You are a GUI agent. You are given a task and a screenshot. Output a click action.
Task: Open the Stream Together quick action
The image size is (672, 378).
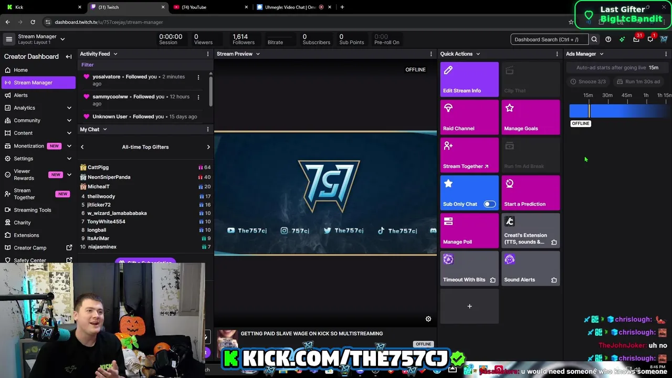(x=469, y=155)
